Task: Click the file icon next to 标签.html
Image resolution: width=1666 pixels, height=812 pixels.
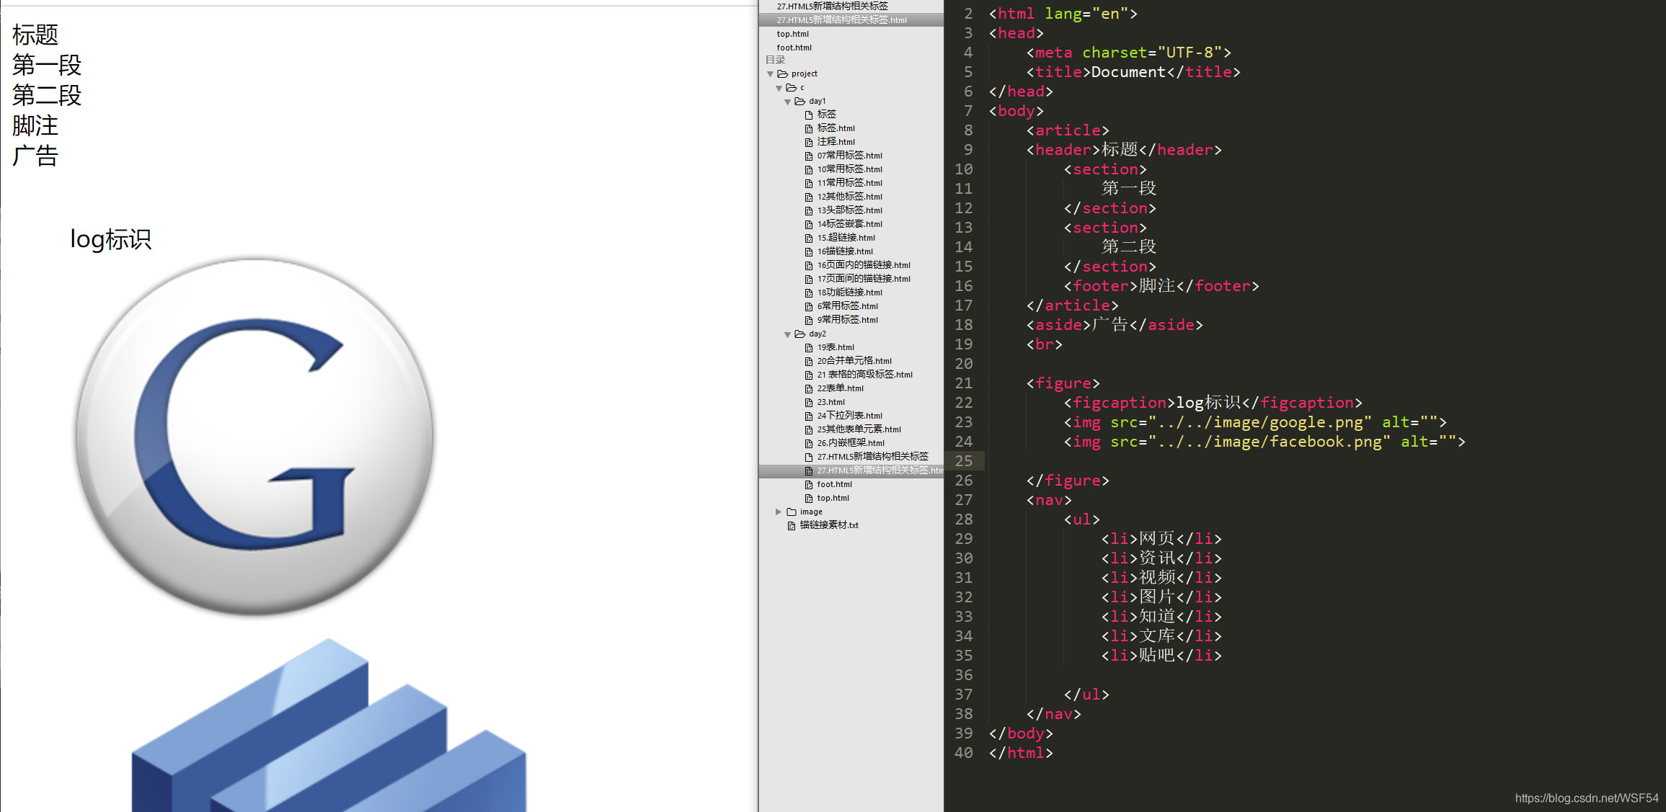Action: click(x=809, y=128)
